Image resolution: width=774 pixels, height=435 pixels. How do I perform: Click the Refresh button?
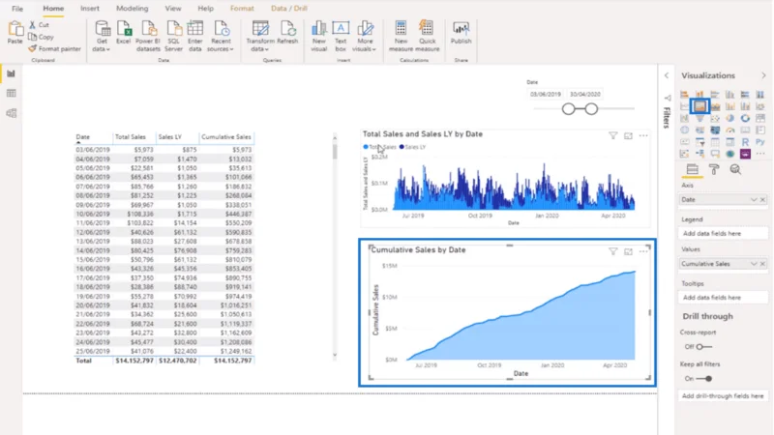click(x=287, y=33)
